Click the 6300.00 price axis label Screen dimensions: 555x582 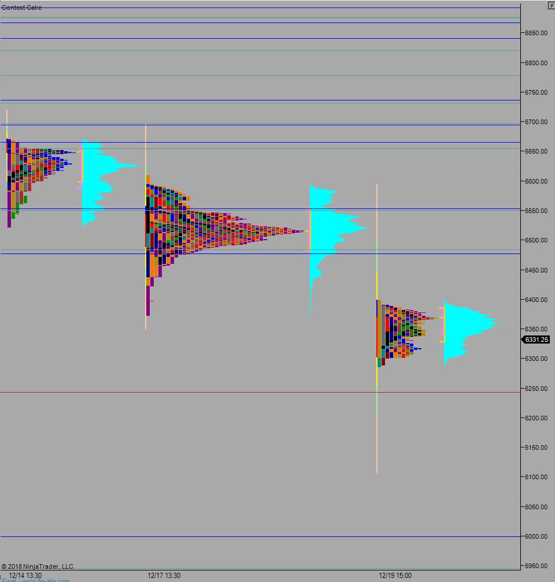coord(536,359)
